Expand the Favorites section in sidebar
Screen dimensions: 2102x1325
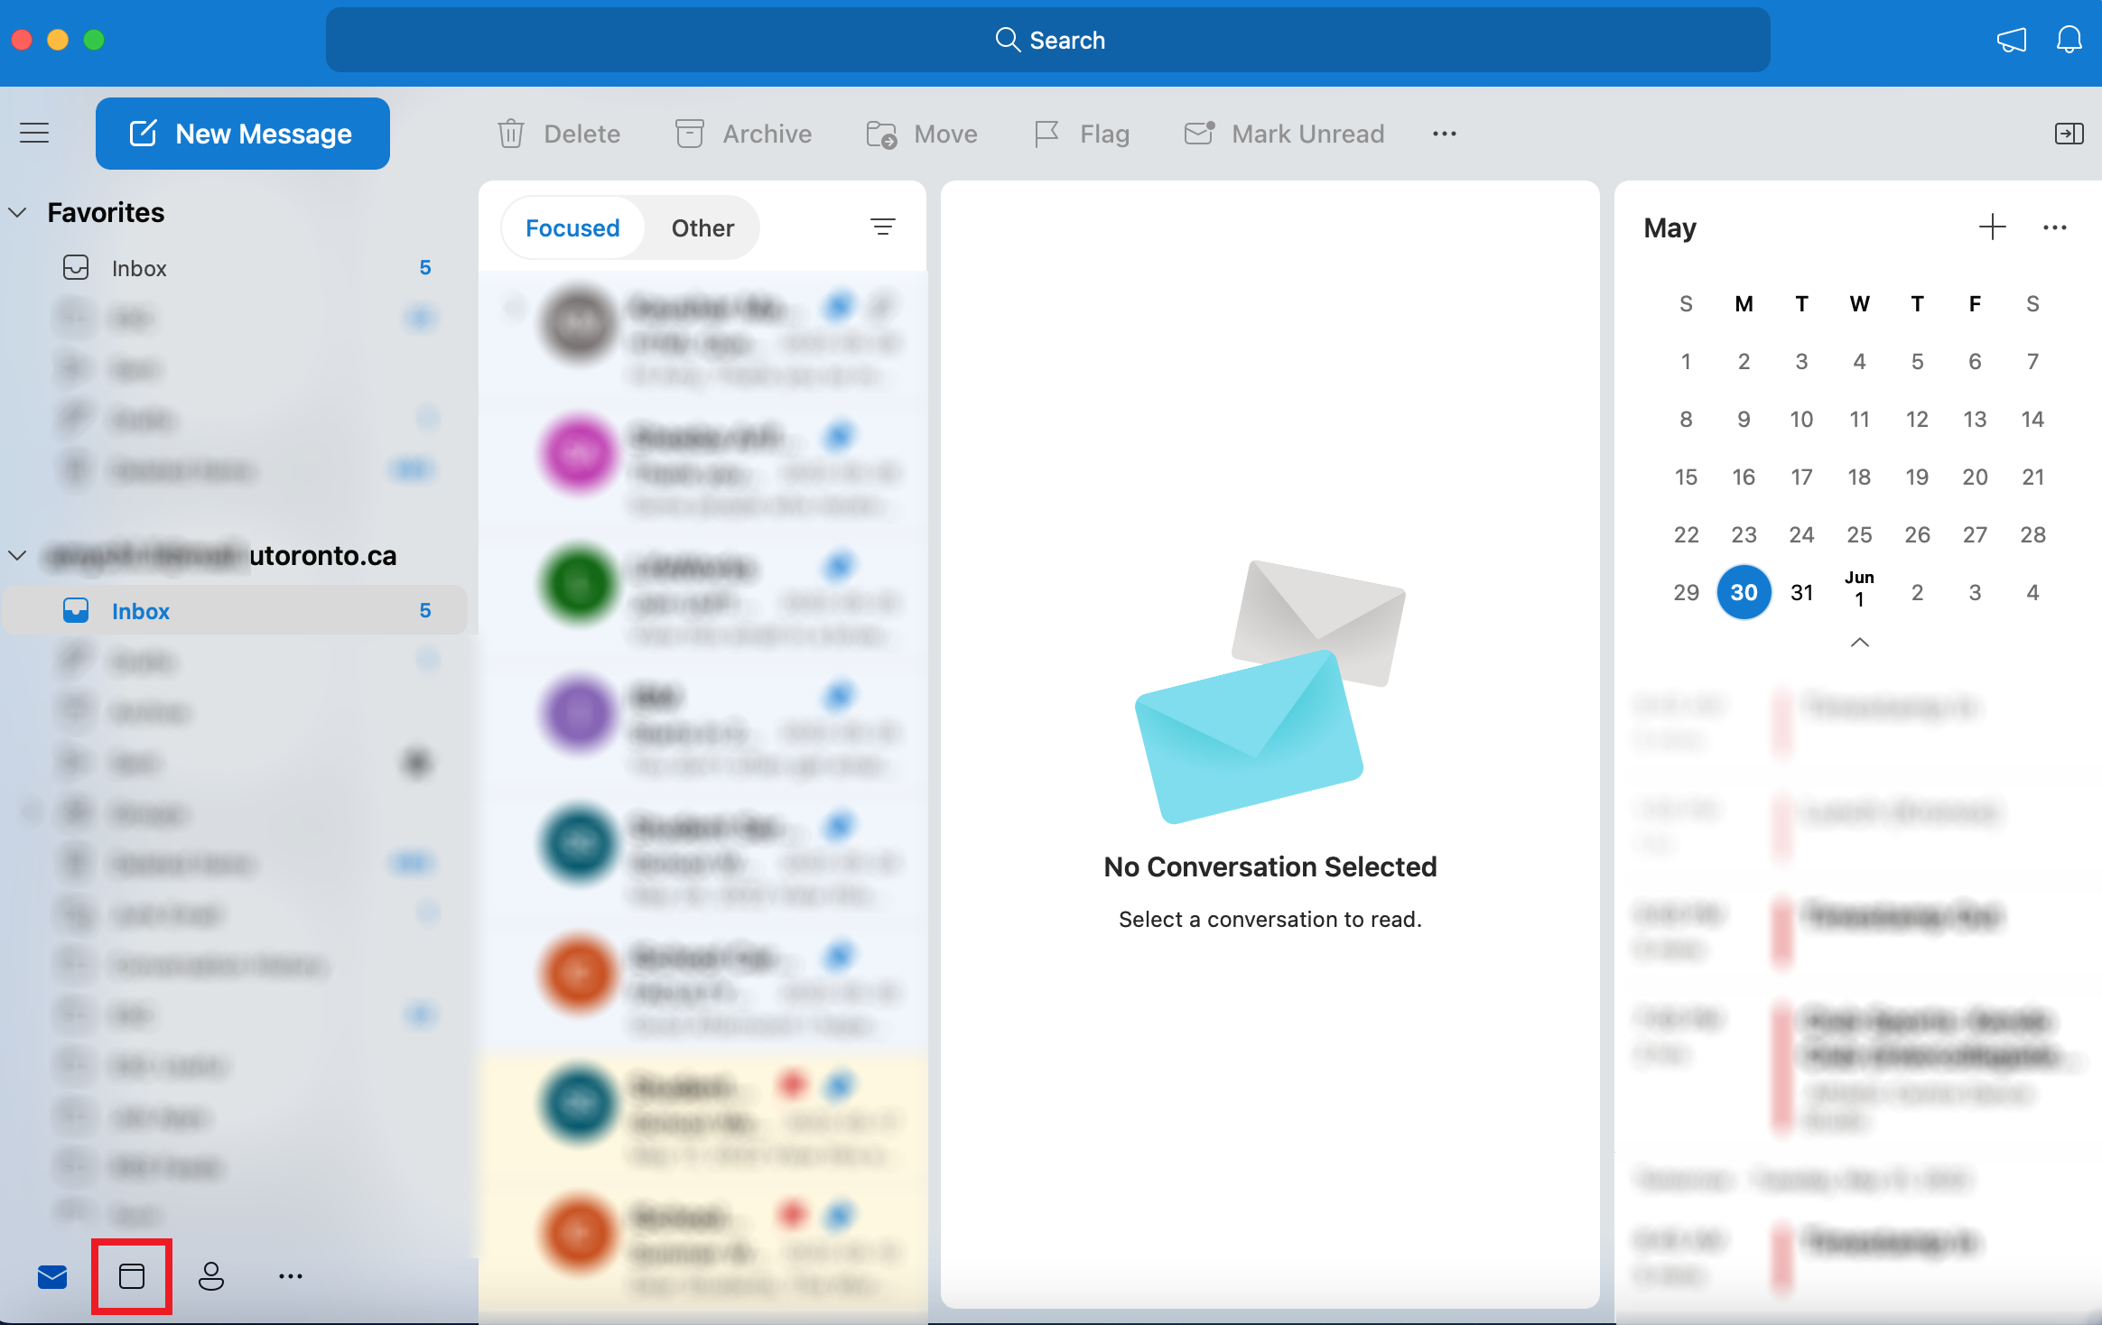point(18,212)
